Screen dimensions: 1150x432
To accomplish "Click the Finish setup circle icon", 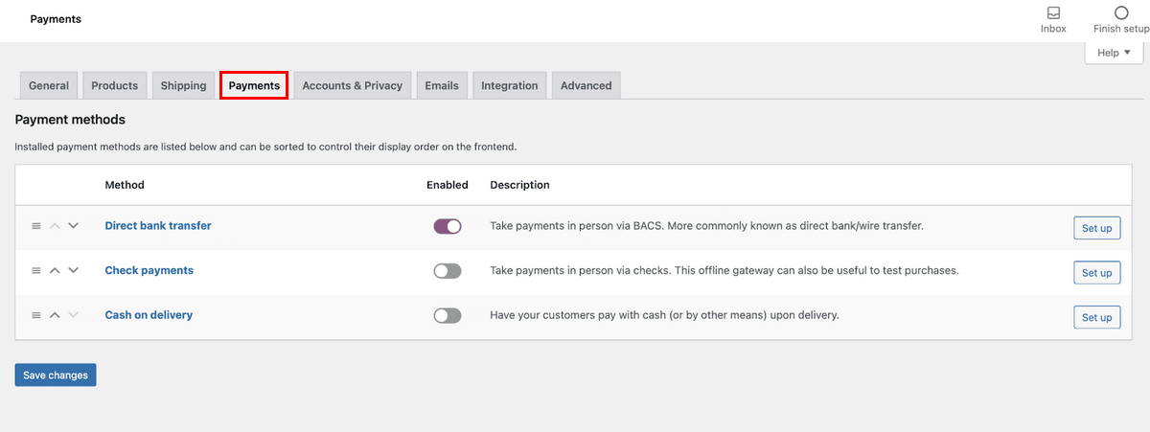I will pos(1120,13).
